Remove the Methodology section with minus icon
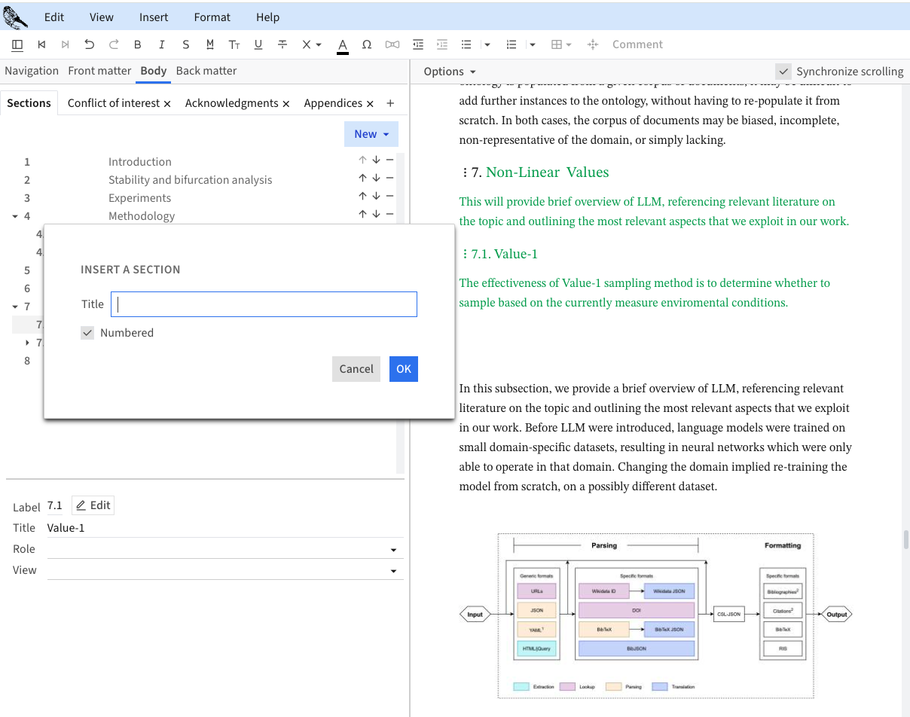 click(389, 215)
